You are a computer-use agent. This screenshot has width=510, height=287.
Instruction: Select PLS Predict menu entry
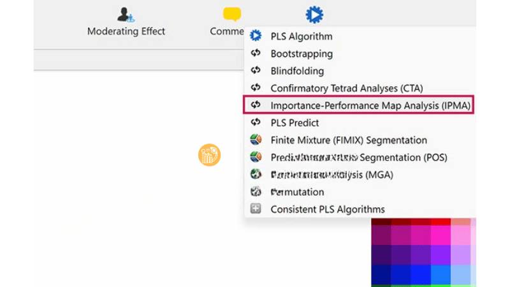pyautogui.click(x=295, y=122)
